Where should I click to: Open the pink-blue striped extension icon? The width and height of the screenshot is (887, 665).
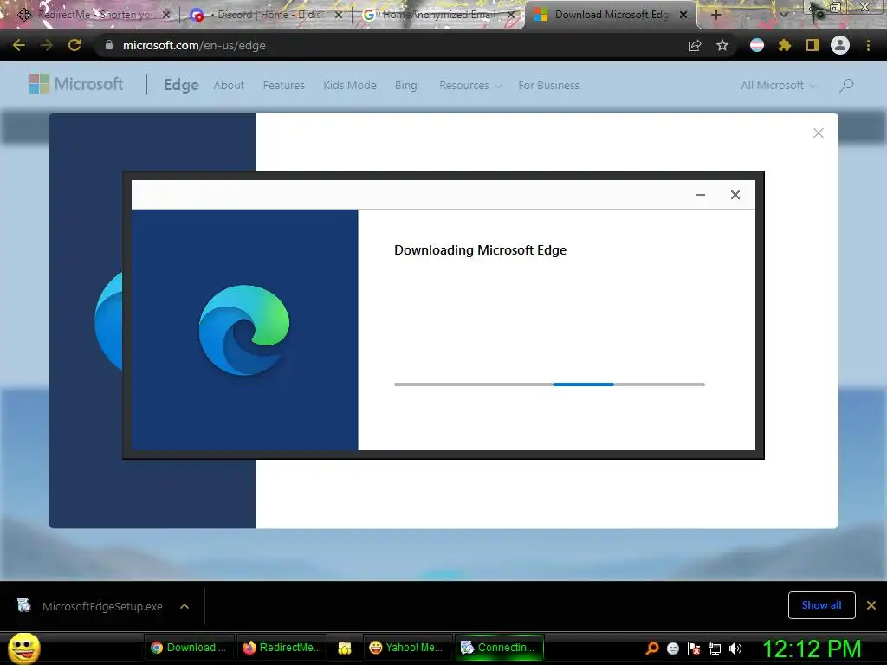pyautogui.click(x=757, y=45)
